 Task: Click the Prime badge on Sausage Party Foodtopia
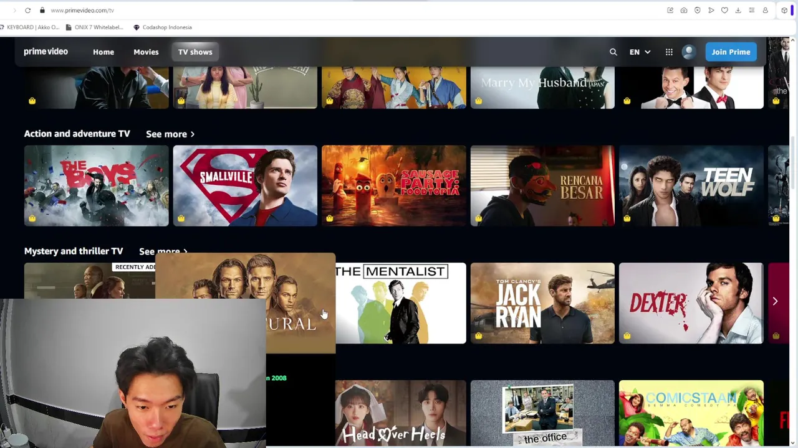pyautogui.click(x=329, y=218)
